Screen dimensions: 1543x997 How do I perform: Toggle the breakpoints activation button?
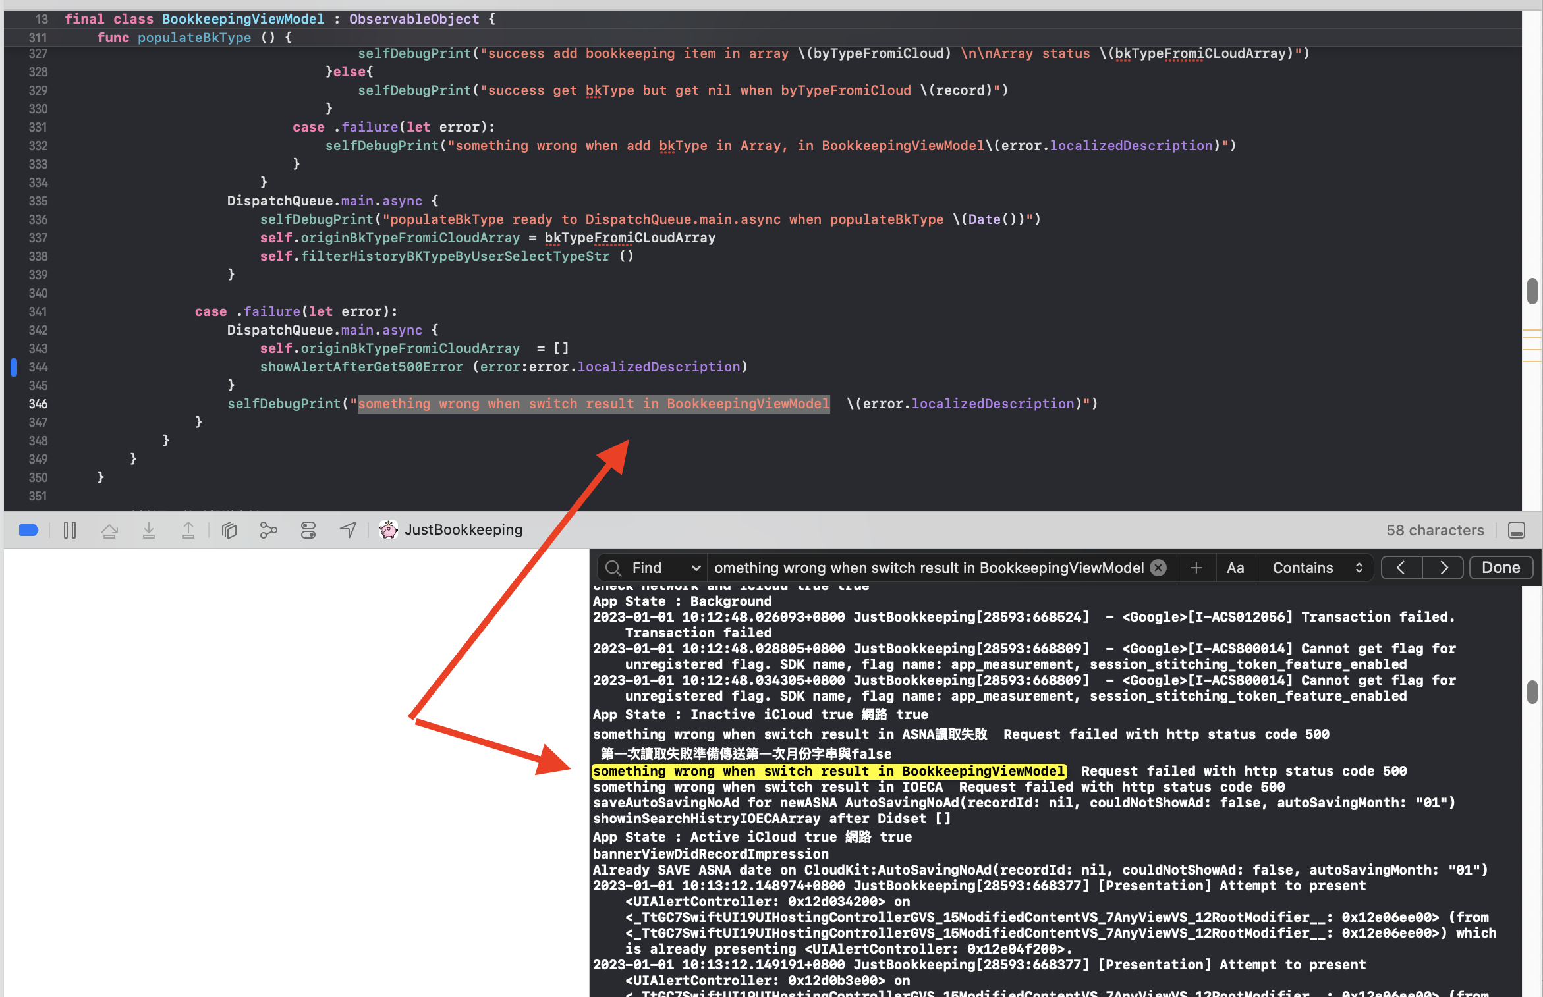(29, 530)
